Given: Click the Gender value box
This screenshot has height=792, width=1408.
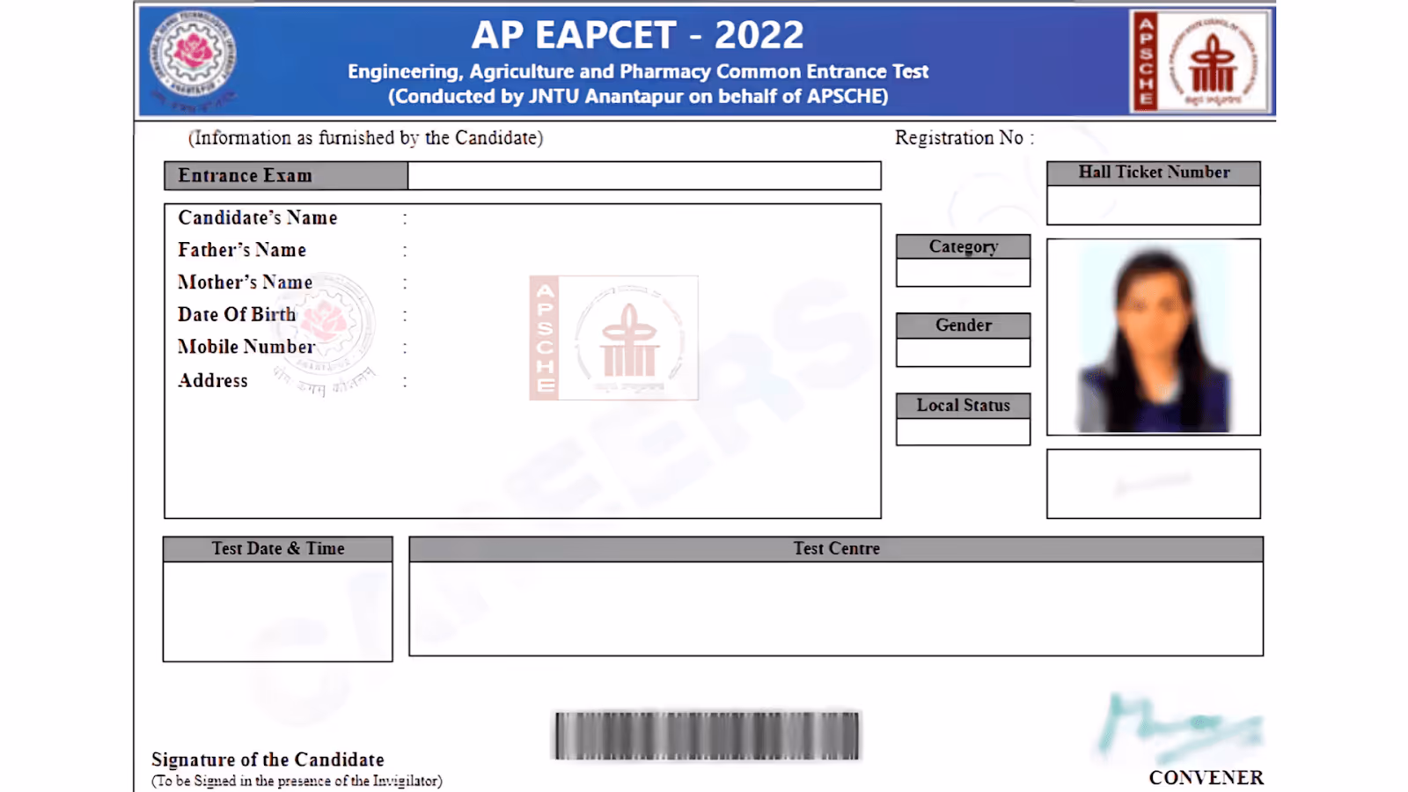Looking at the screenshot, I should [x=963, y=352].
